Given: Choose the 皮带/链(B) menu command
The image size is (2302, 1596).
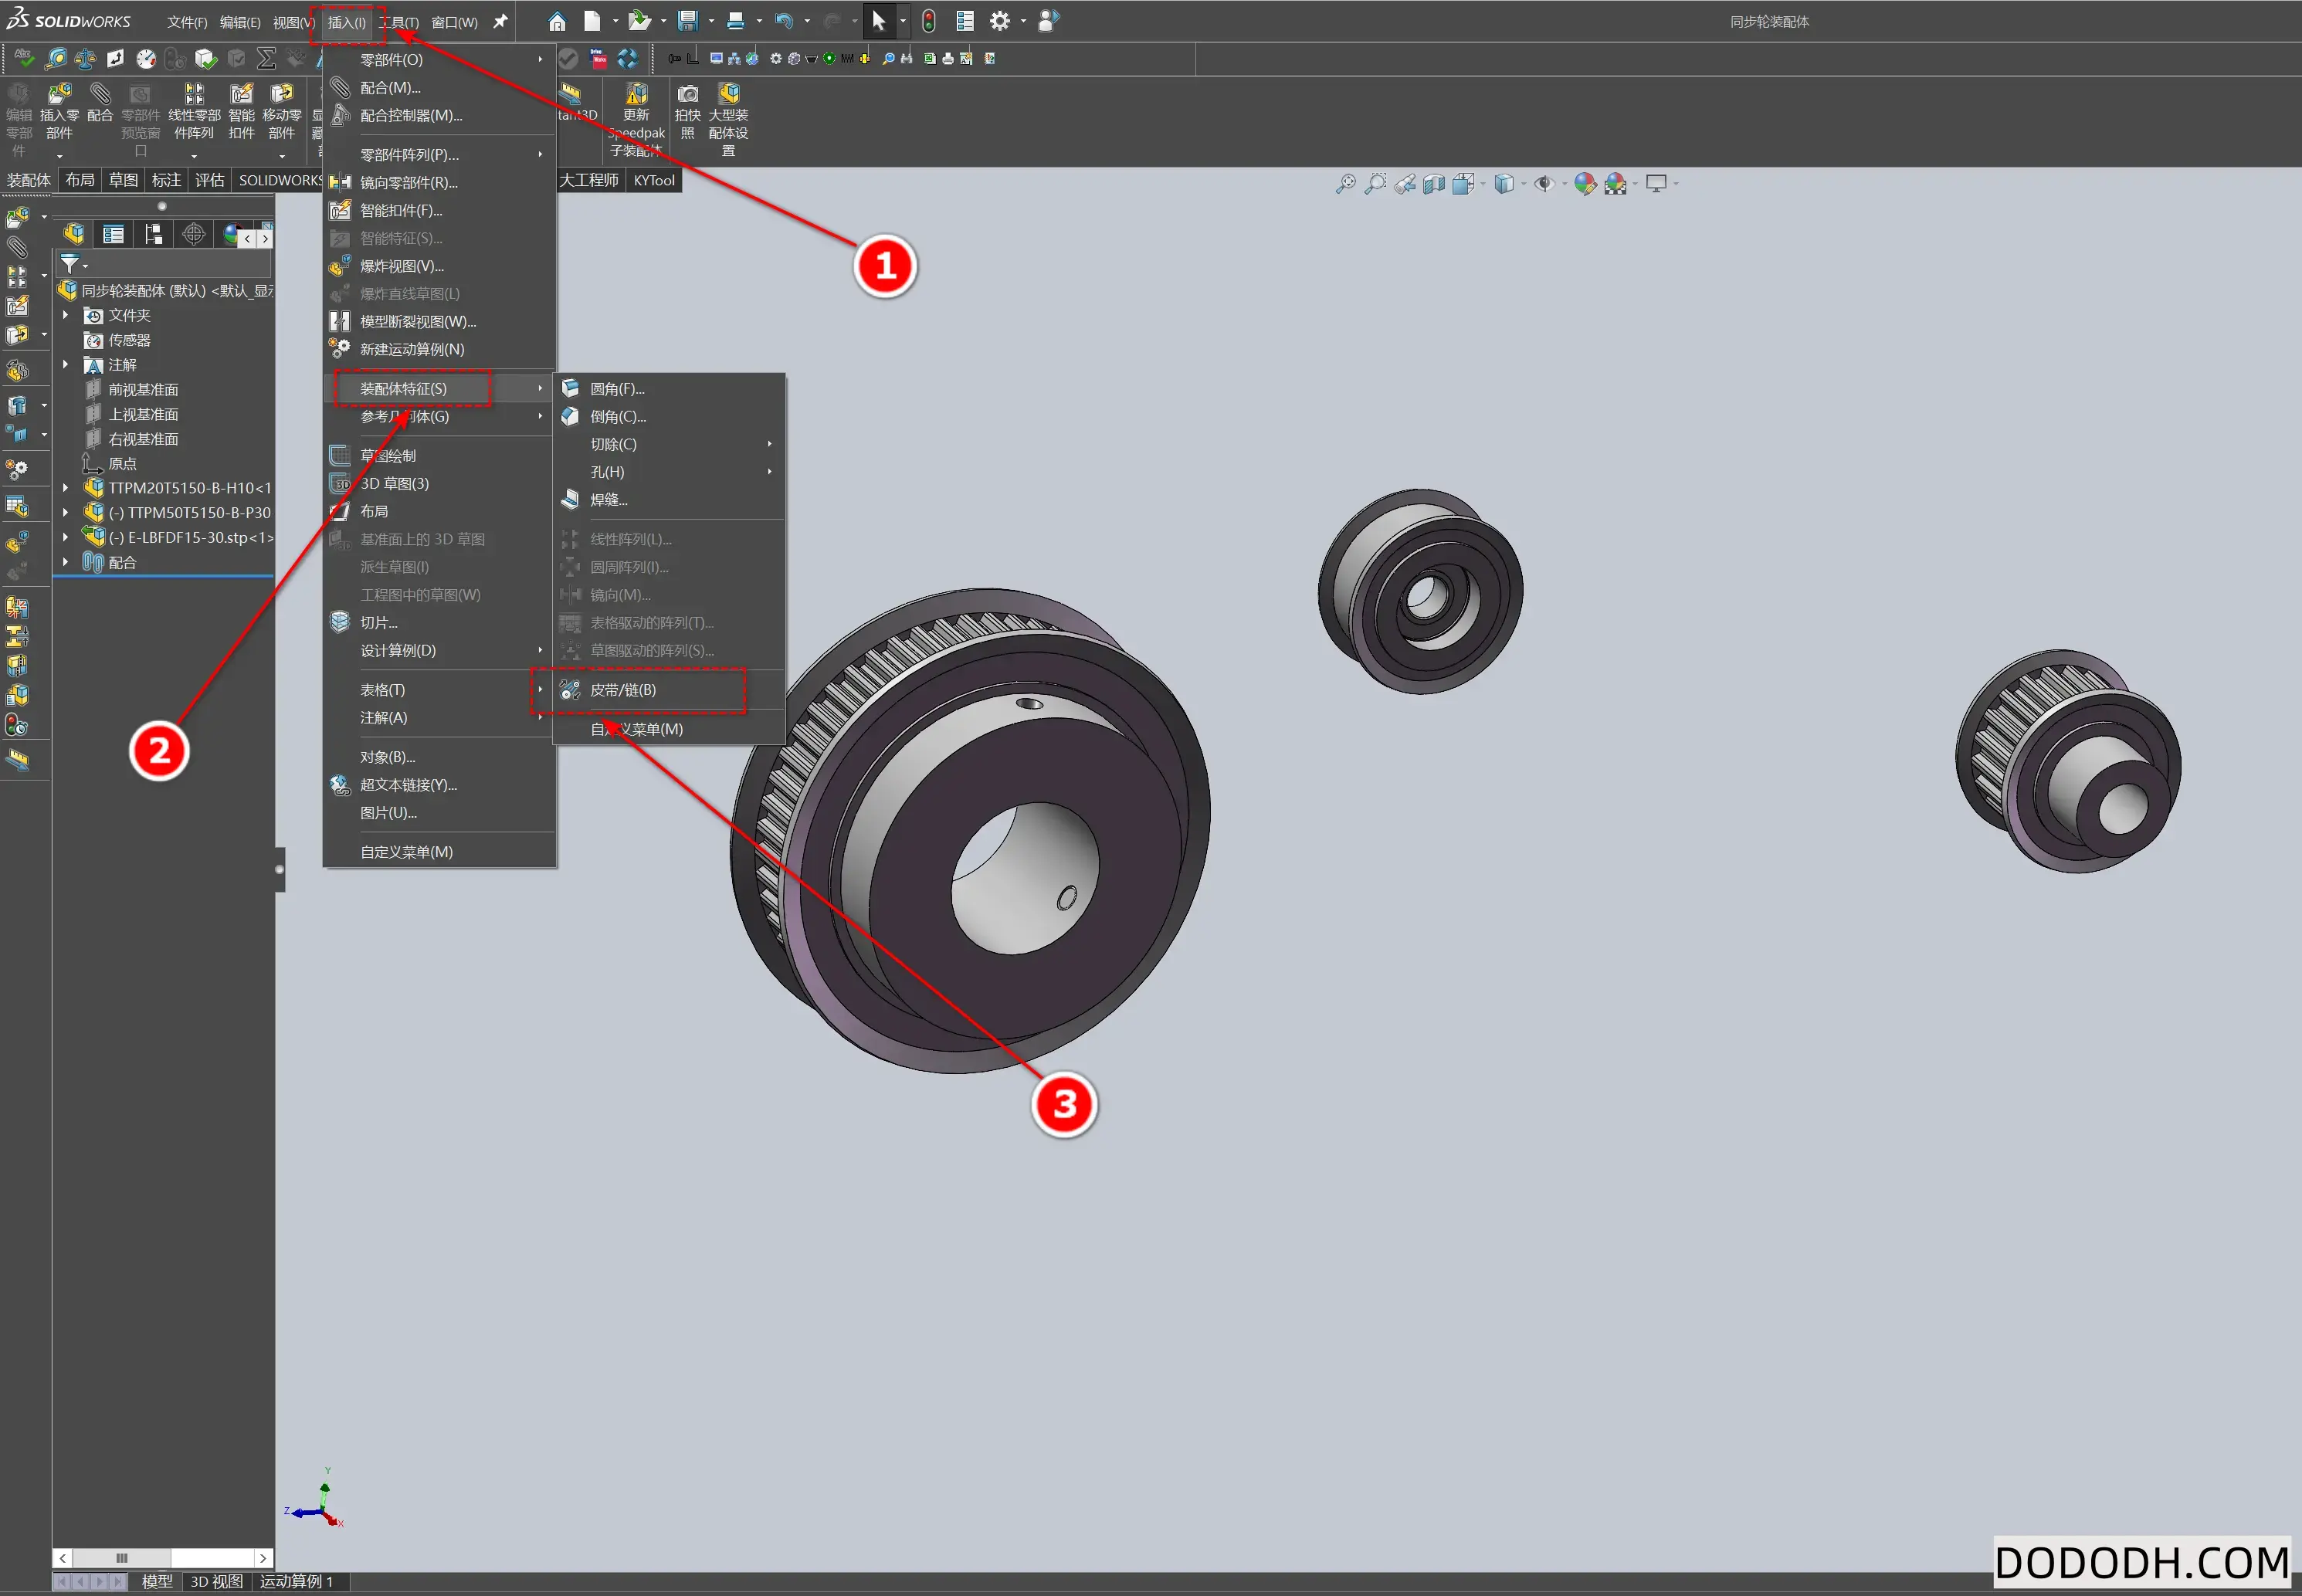Looking at the screenshot, I should (x=623, y=690).
